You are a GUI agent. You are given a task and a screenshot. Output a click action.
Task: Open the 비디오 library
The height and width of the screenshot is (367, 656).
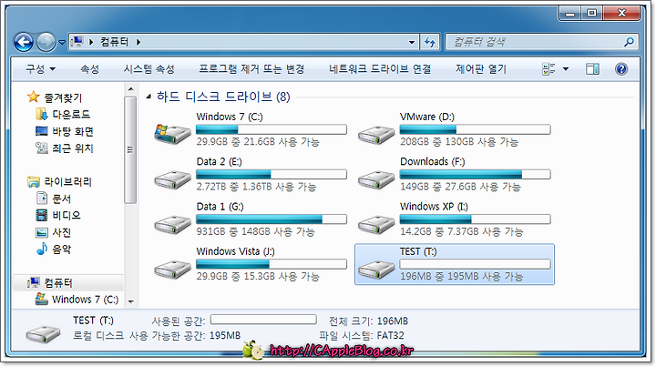pyautogui.click(x=67, y=215)
